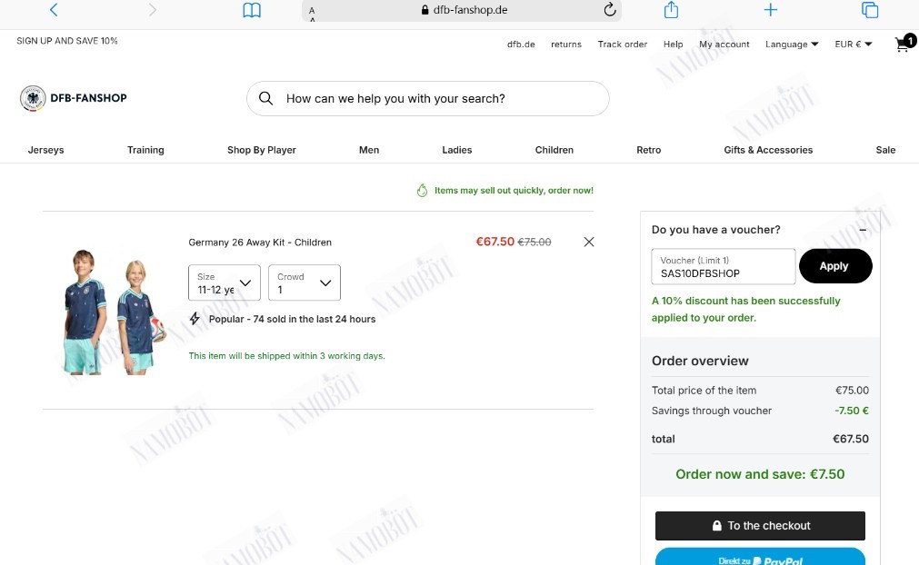Open the EUR € currency dropdown
This screenshot has width=919, height=565.
[854, 44]
